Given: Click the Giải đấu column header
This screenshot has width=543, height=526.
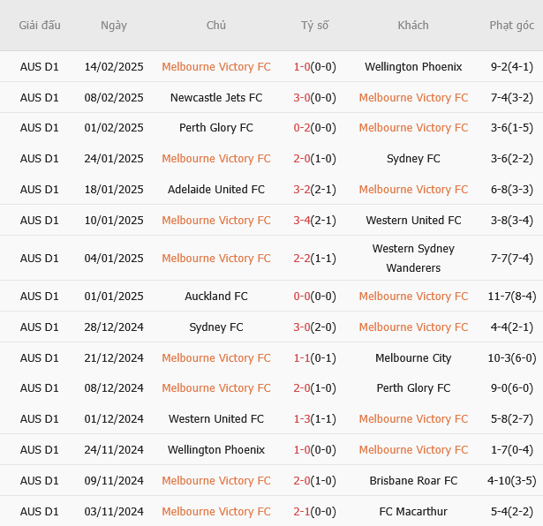Looking at the screenshot, I should click(x=40, y=26).
